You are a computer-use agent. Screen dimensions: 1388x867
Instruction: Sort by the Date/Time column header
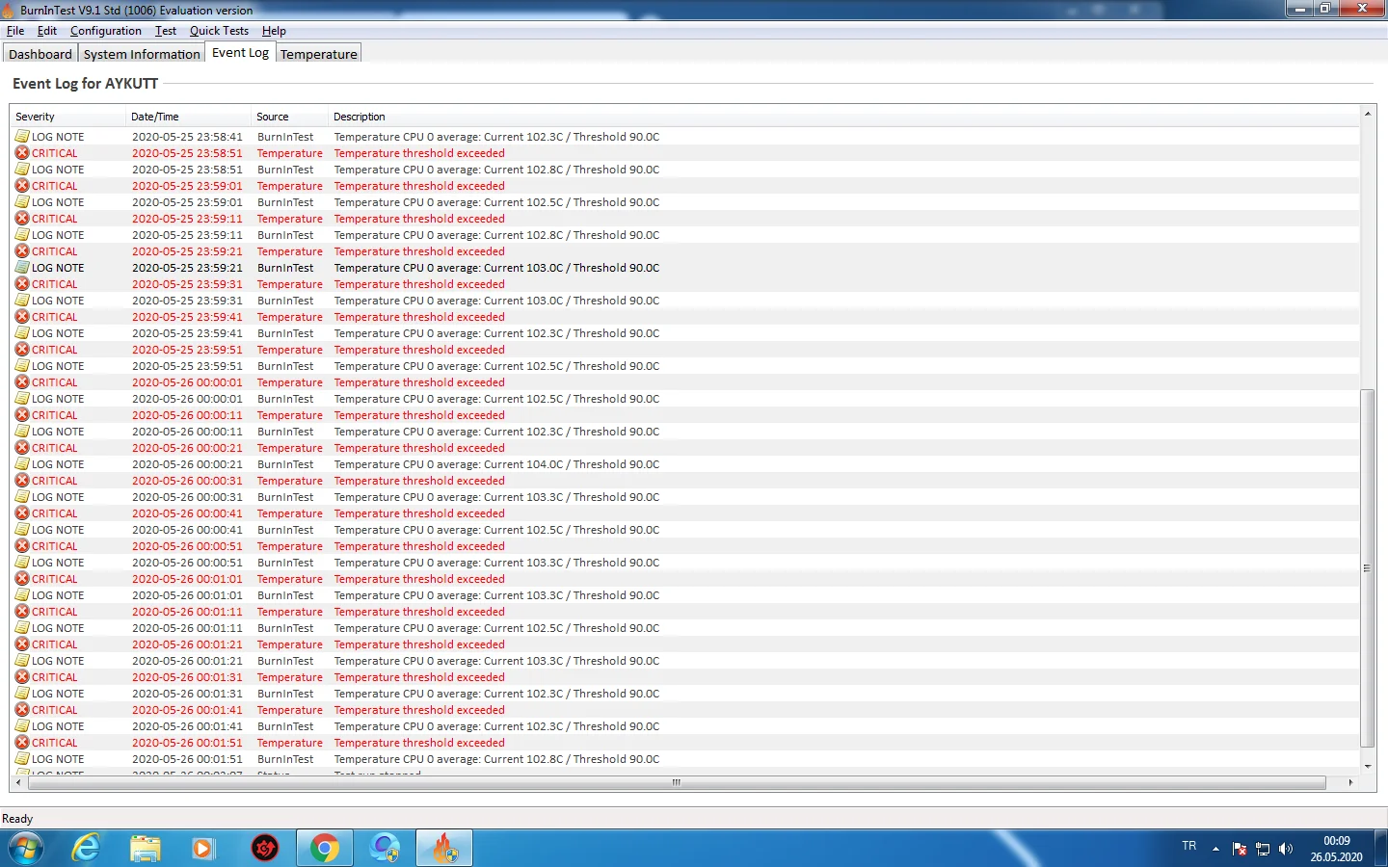(x=188, y=117)
